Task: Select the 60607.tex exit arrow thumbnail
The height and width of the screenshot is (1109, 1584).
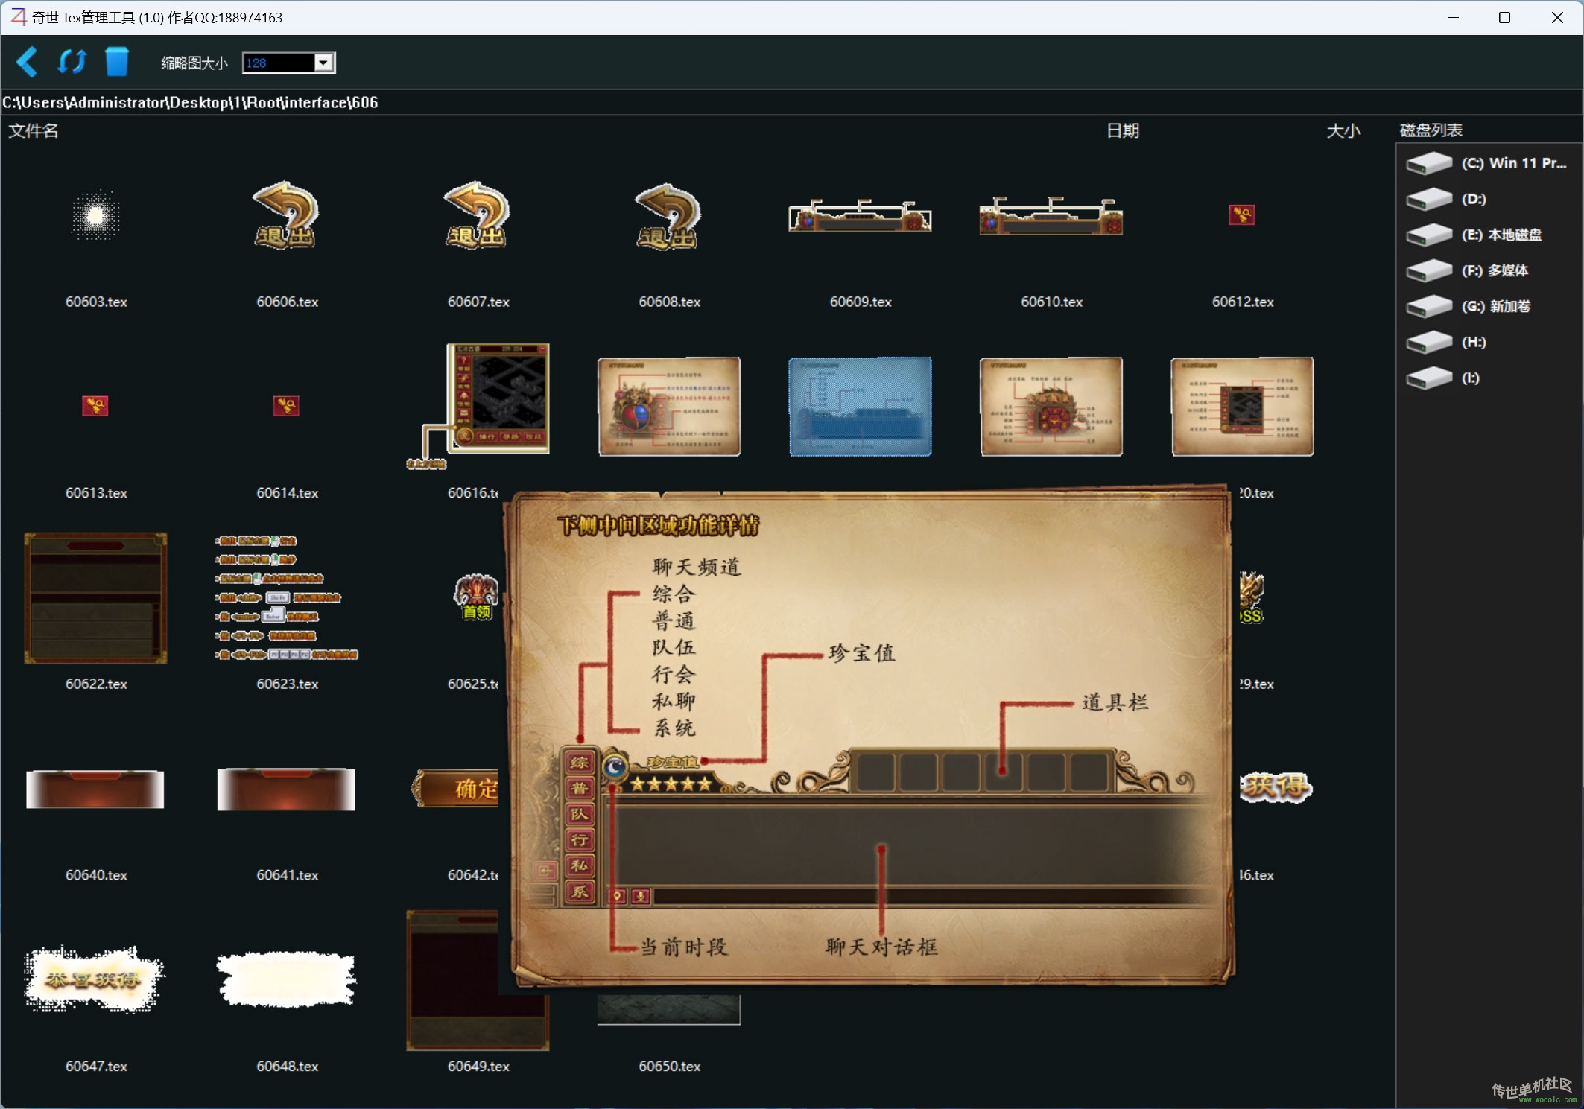Action: [478, 215]
